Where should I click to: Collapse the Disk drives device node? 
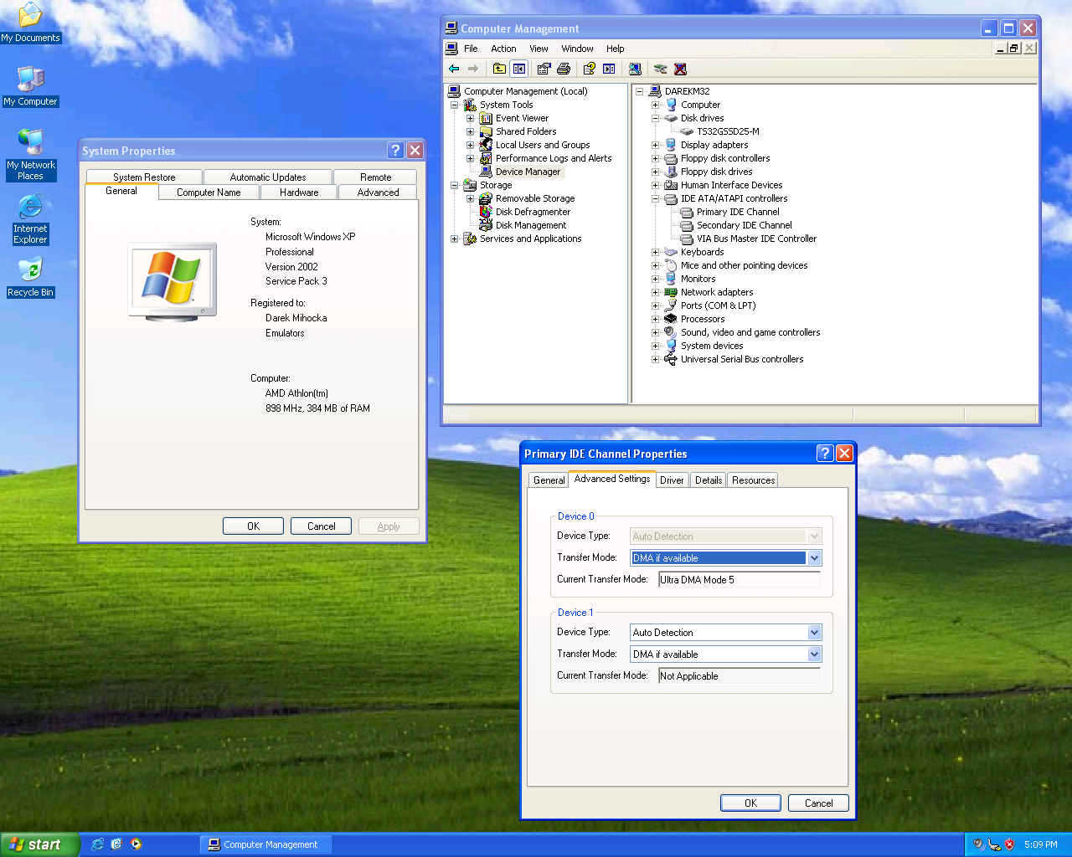[x=655, y=118]
